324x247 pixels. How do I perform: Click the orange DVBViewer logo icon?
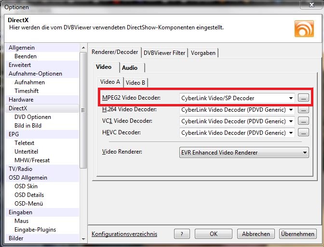pos(304,28)
